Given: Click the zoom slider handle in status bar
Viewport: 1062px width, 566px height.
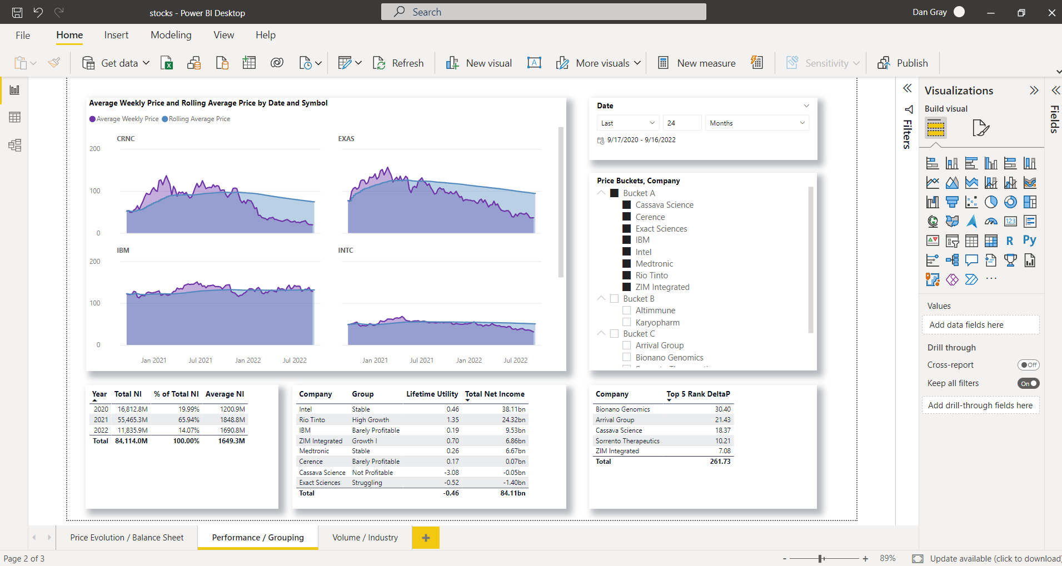Looking at the screenshot, I should pos(821,558).
